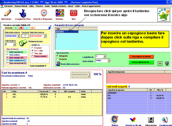Open the Data fine ricerca dropdown
Viewport: 172px width, 126px height.
click(x=45, y=36)
